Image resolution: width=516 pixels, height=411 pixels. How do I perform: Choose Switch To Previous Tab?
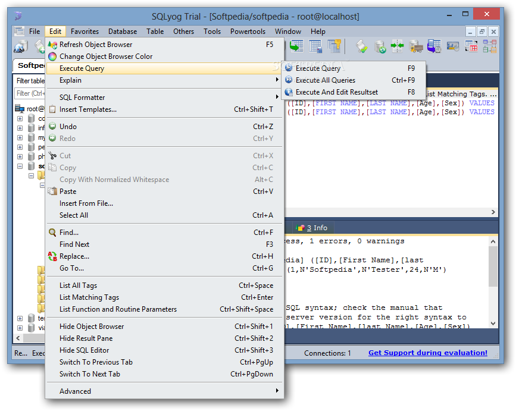click(164, 362)
